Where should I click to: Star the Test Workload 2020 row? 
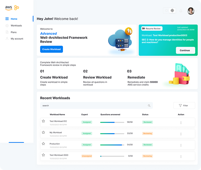(44, 155)
